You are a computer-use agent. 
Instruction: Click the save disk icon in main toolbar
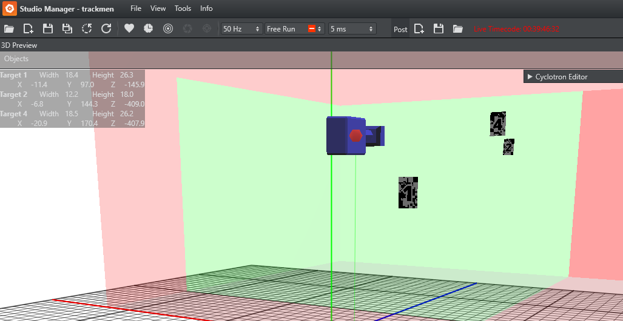(47, 28)
